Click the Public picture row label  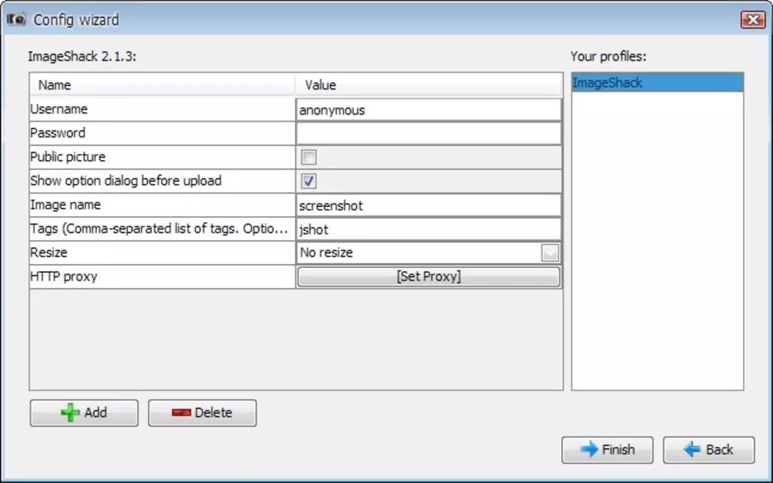click(68, 157)
